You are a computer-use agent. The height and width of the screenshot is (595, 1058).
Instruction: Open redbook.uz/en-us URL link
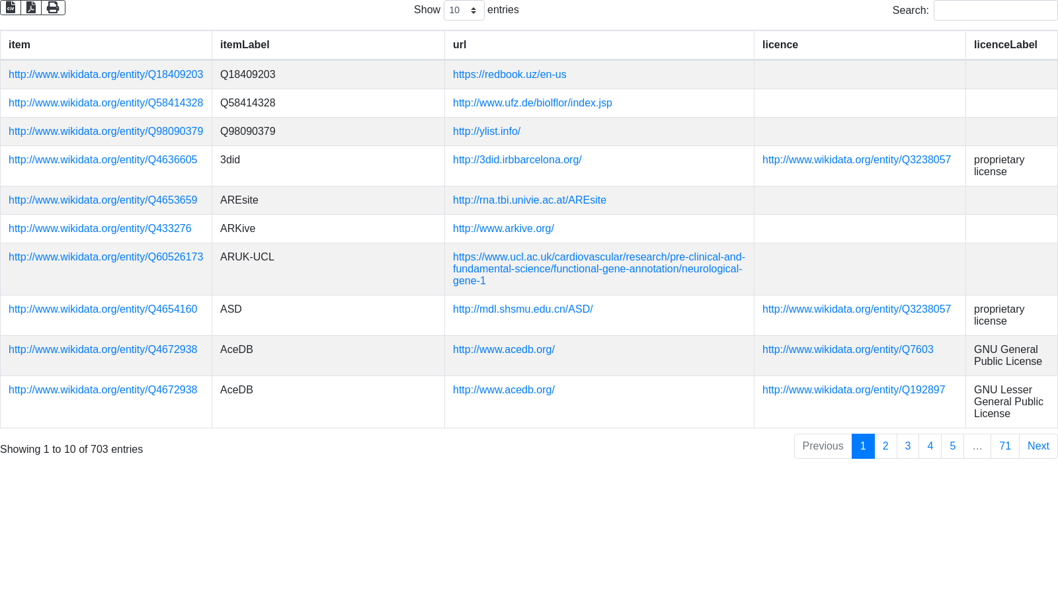[x=509, y=75]
